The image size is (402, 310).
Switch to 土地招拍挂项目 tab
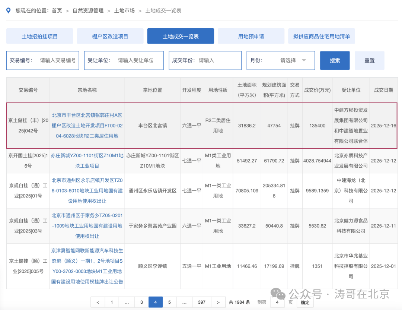point(39,37)
